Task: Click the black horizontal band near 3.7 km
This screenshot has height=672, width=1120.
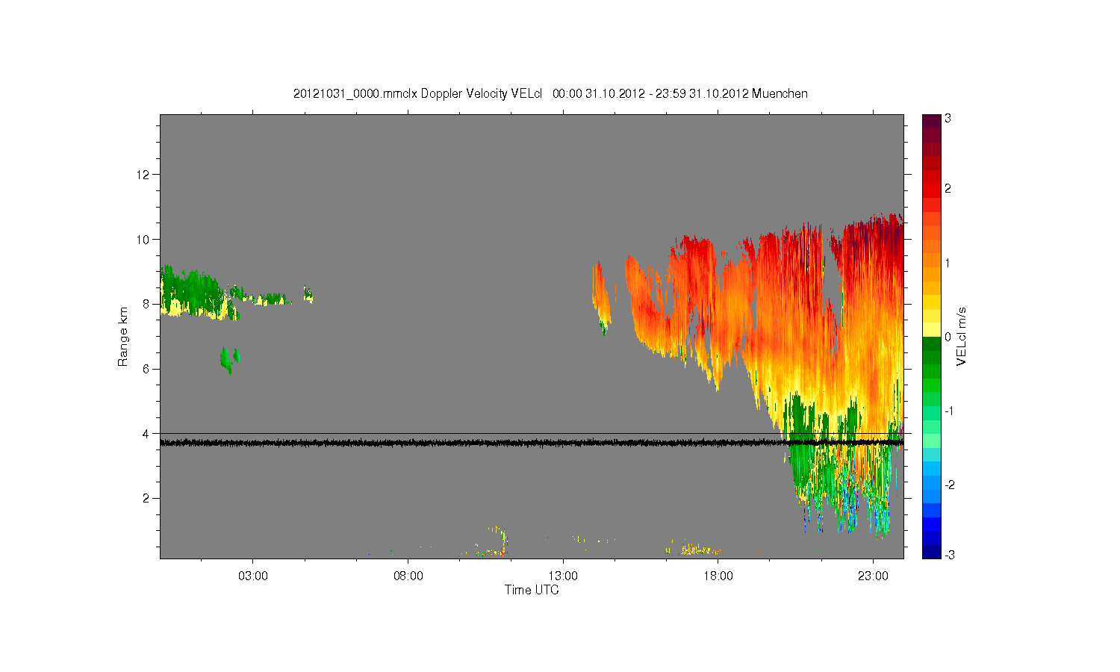Action: pyautogui.click(x=532, y=443)
